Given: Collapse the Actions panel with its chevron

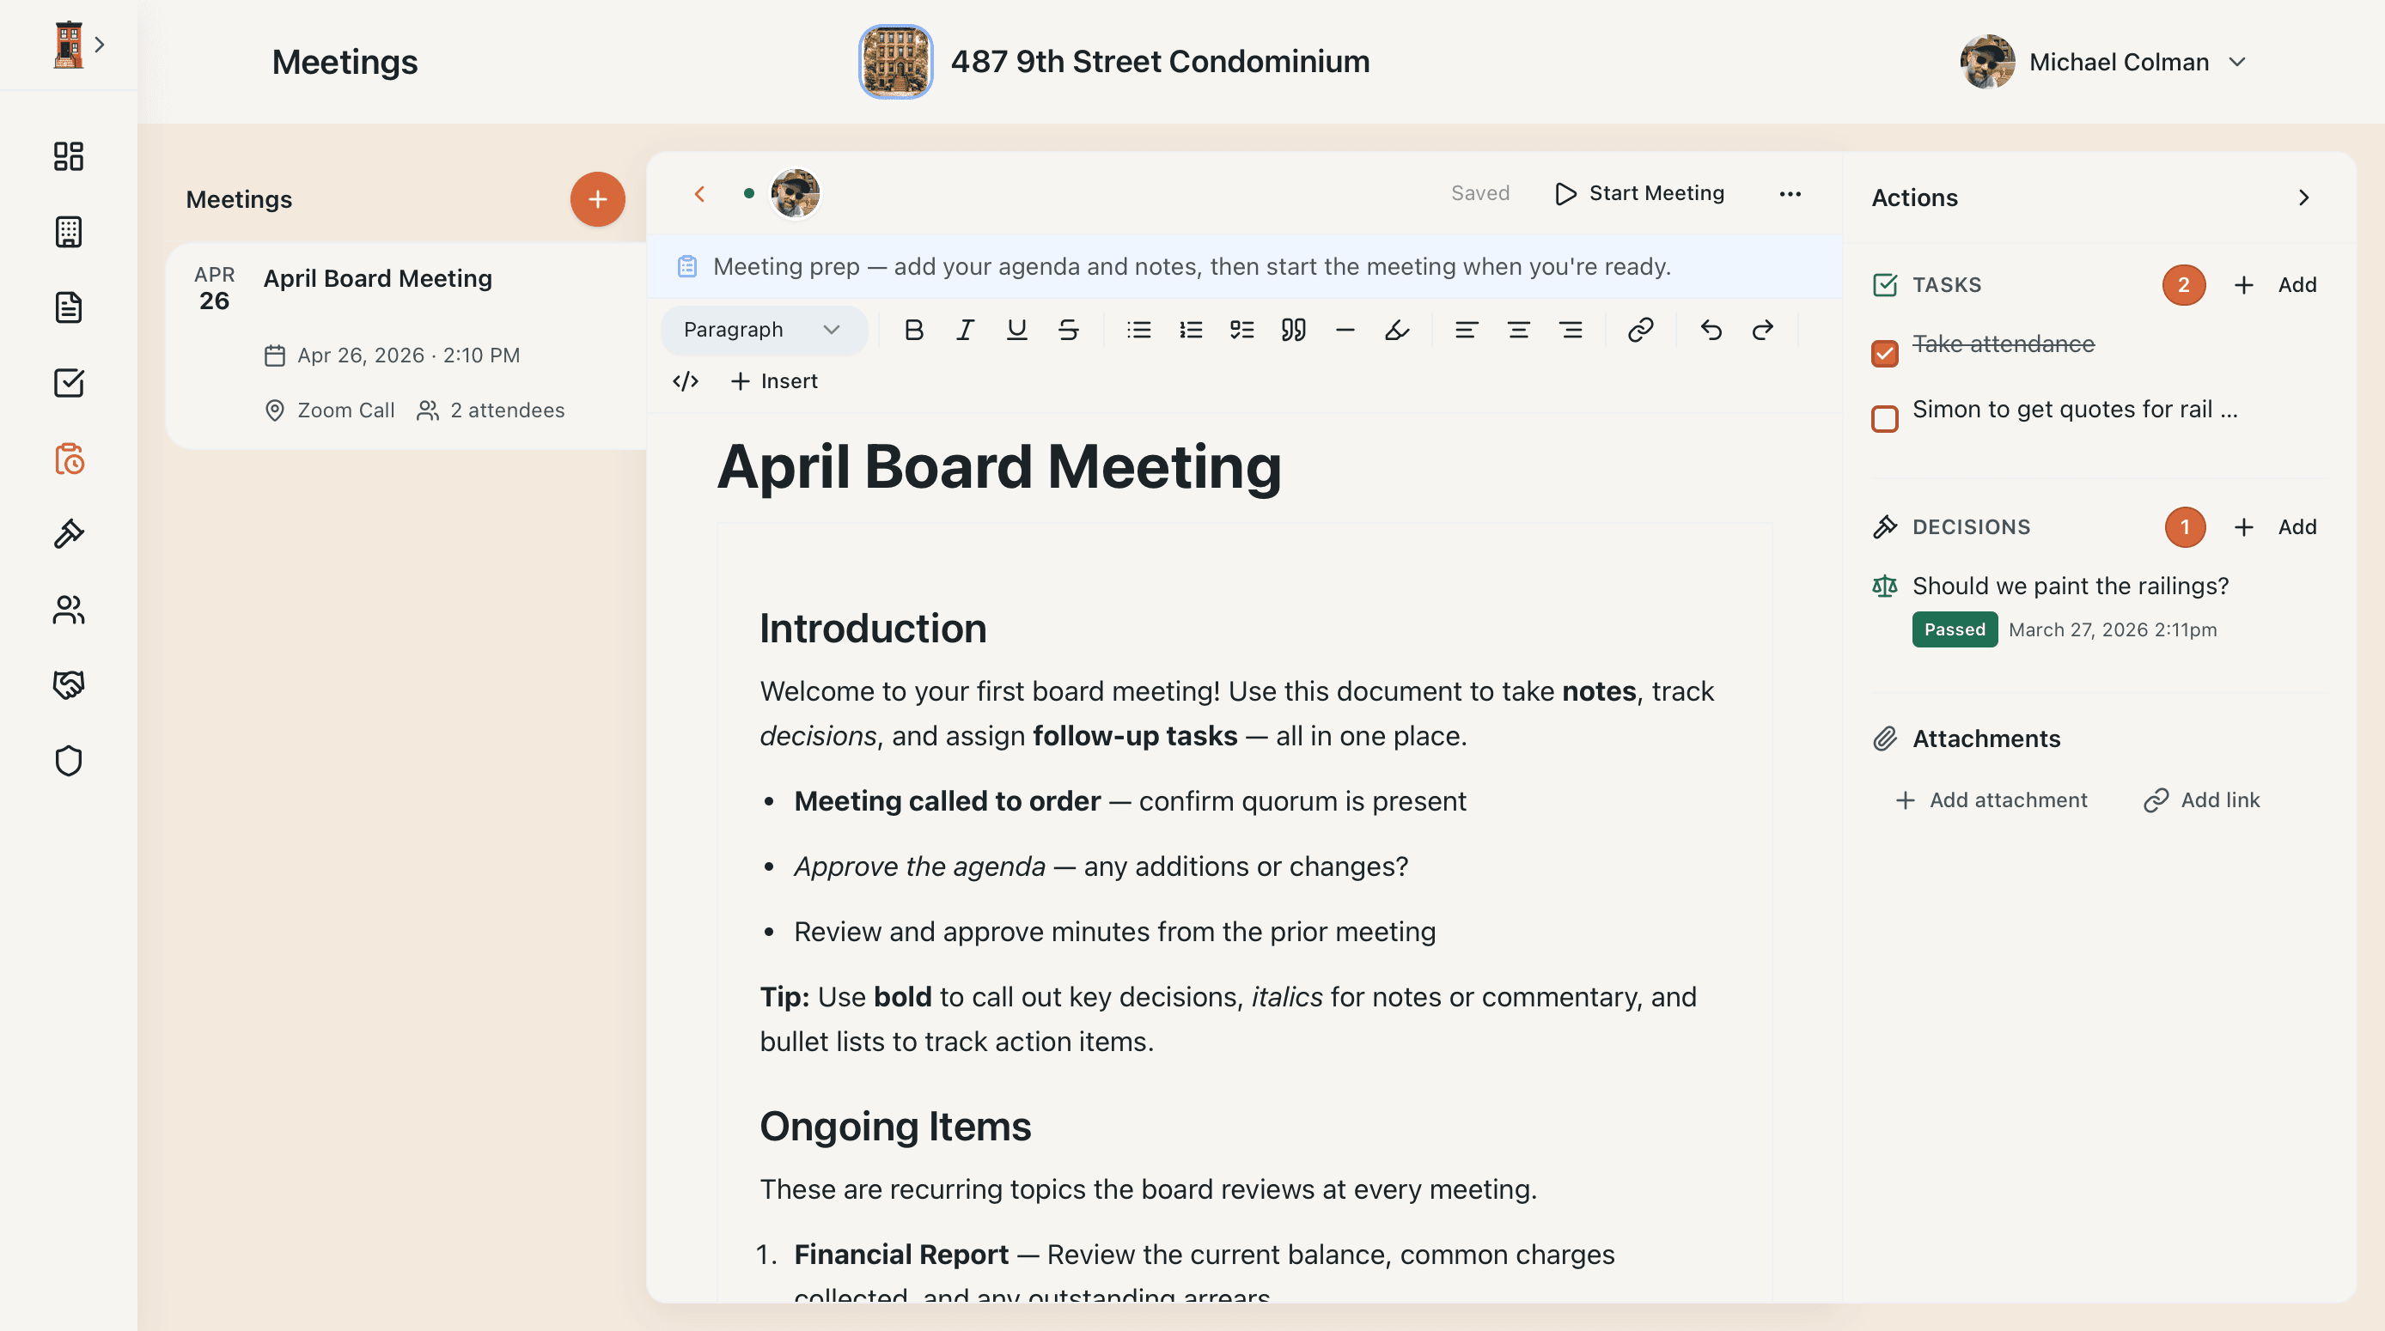Looking at the screenshot, I should pyautogui.click(x=2304, y=198).
